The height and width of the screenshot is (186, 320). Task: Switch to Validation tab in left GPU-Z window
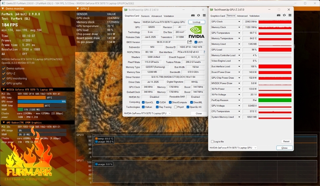pyautogui.click(x=169, y=16)
